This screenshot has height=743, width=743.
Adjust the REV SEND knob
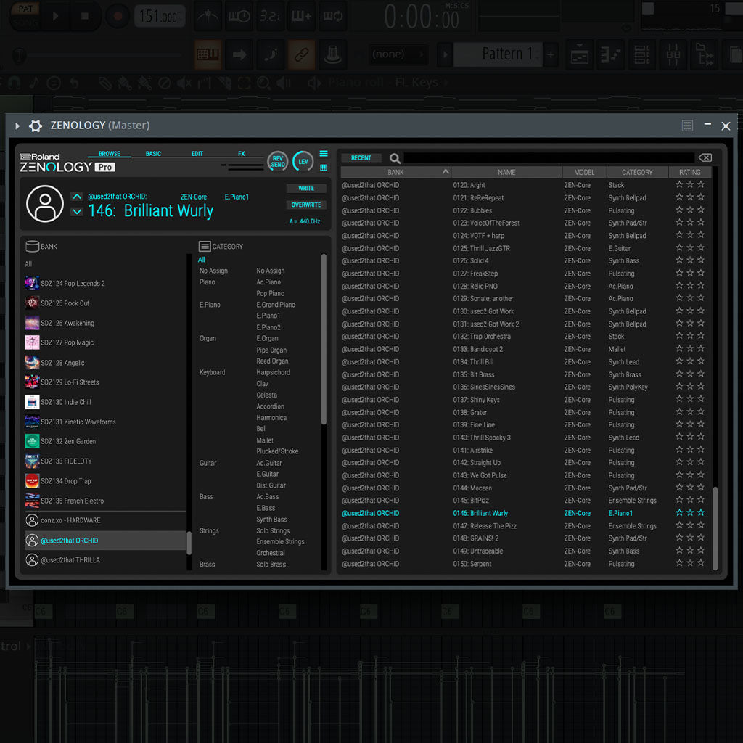pos(278,162)
